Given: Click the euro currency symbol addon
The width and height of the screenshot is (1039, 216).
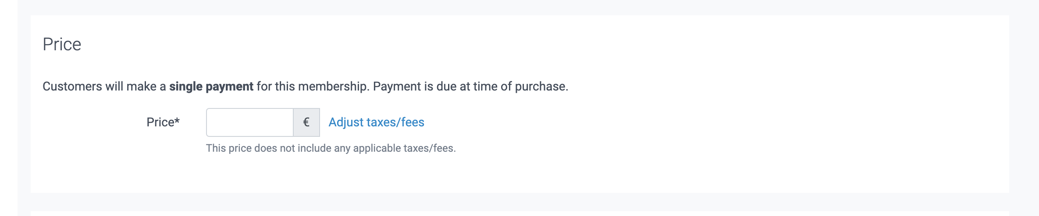Looking at the screenshot, I should coord(306,122).
